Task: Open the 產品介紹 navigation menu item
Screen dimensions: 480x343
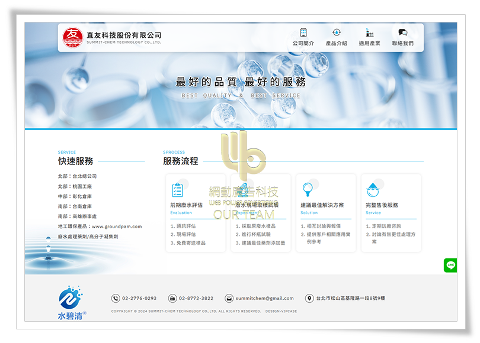Action: 336,37
